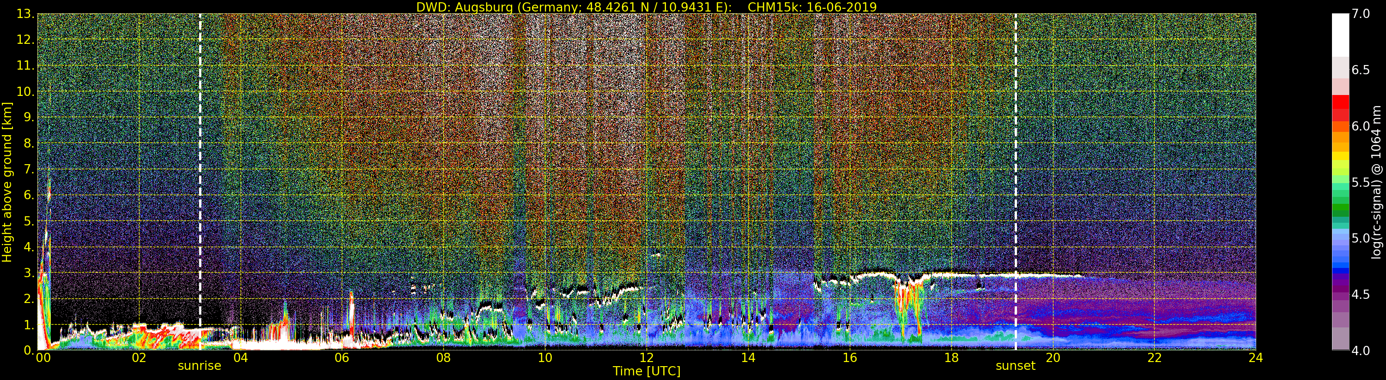Click the height axis tick label '1.'
1386x380 pixels.
(x=29, y=325)
